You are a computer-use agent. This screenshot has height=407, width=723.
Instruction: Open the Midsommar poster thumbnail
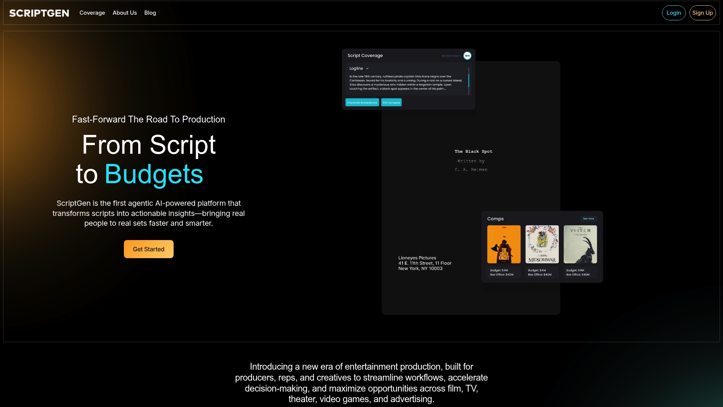(x=542, y=244)
